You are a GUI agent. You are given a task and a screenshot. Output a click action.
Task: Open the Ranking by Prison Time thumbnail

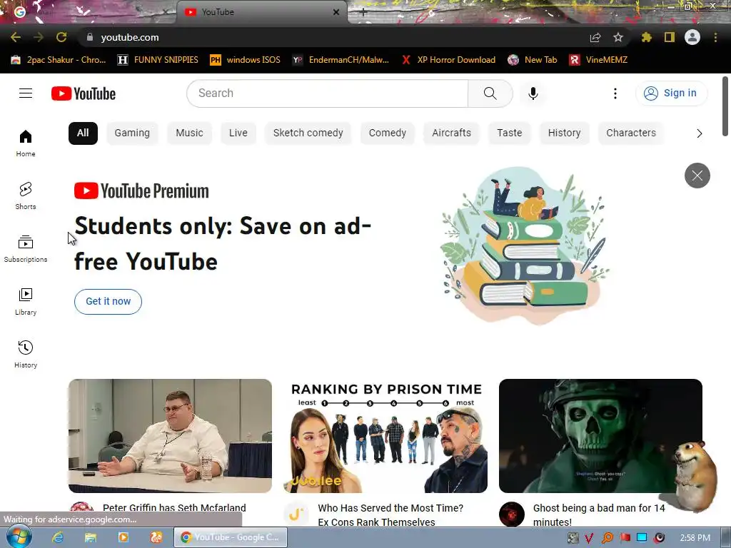pos(385,436)
